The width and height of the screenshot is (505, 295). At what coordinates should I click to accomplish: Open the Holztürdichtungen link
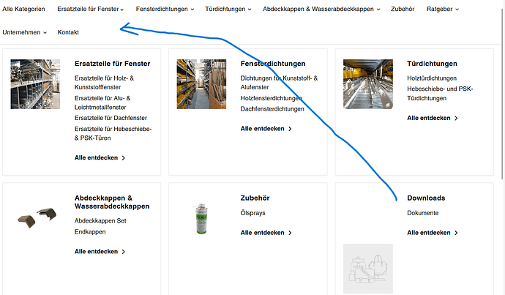click(x=432, y=78)
